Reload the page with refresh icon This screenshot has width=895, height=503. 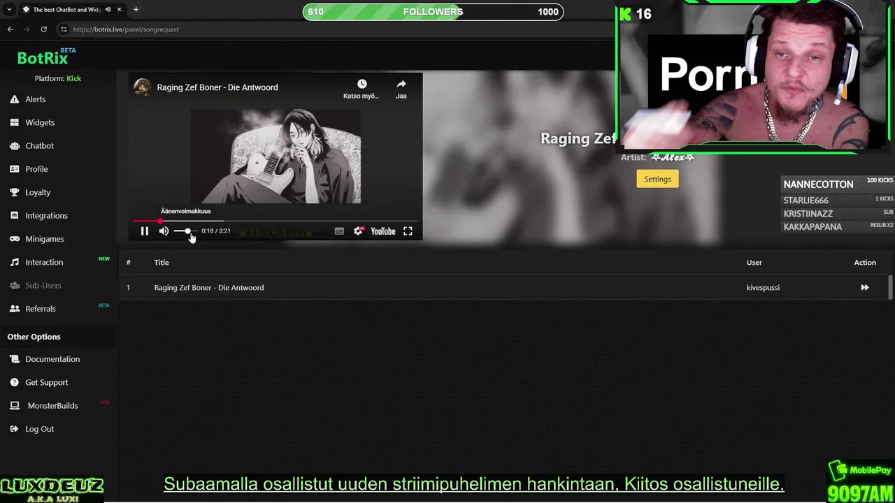[43, 29]
